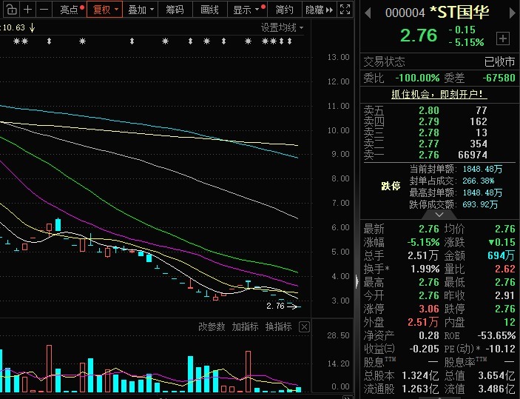Toggle the 亮点 highlights option
Screen dimensions: 520x399
point(70,10)
